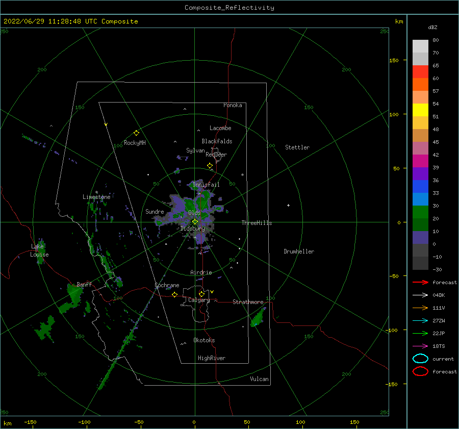This screenshot has width=459, height=429.
Task: Click the yellow diamond marker below Cochrane
Action: click(x=174, y=294)
